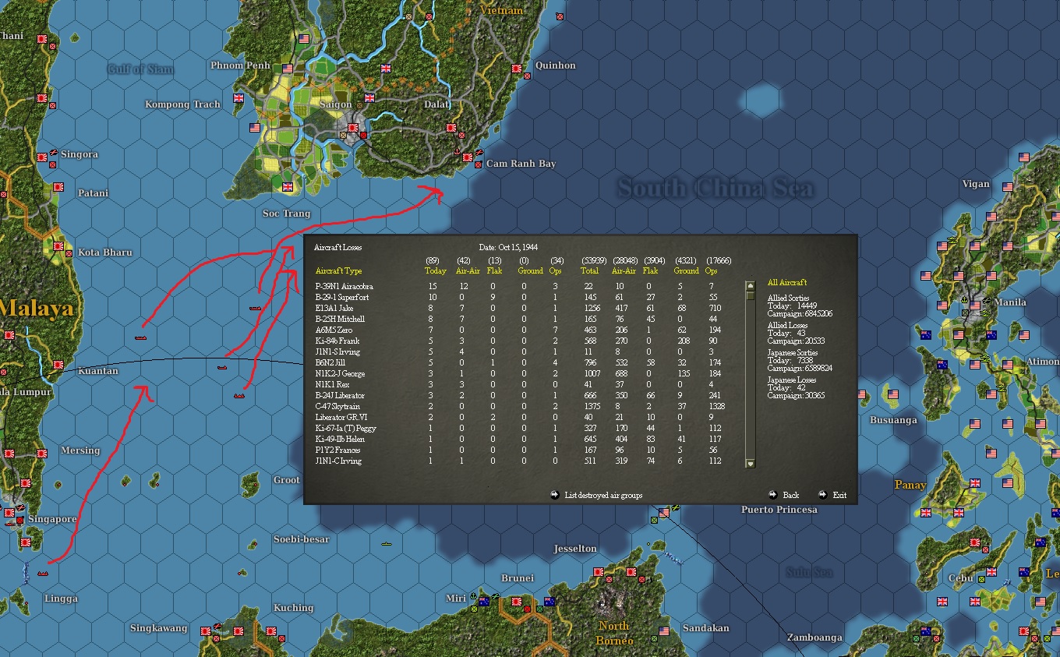Select the B-29-1 Superfort row
This screenshot has width=1060, height=657.
519,298
